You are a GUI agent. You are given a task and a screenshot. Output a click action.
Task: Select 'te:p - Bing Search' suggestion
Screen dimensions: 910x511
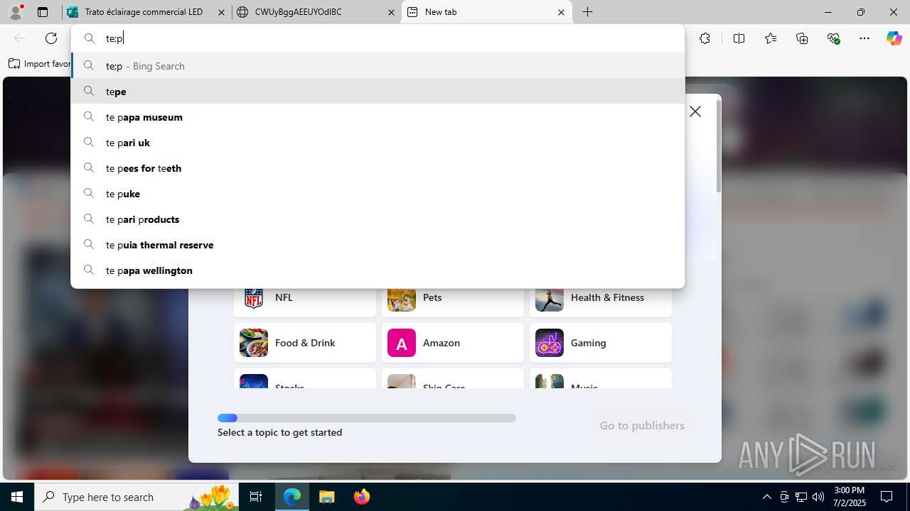point(378,65)
